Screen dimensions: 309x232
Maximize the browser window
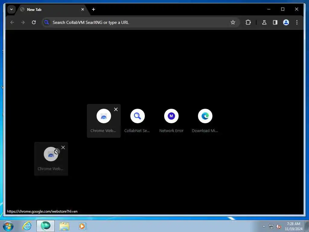(x=282, y=9)
